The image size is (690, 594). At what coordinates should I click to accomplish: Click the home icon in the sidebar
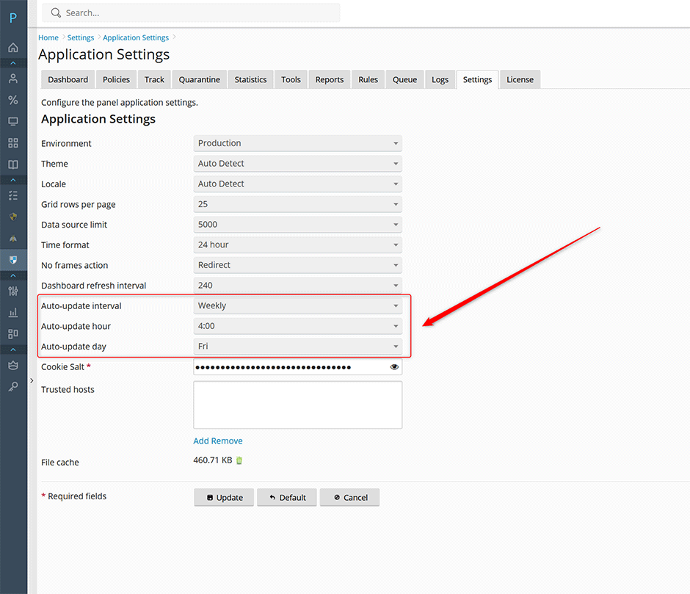(13, 48)
